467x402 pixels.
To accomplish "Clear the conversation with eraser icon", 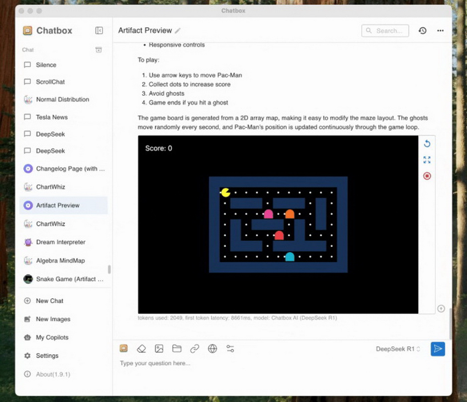I will [x=141, y=349].
